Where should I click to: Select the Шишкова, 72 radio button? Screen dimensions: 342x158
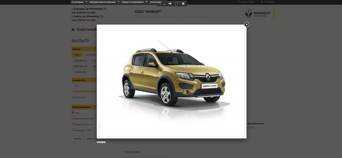tap(73, 130)
